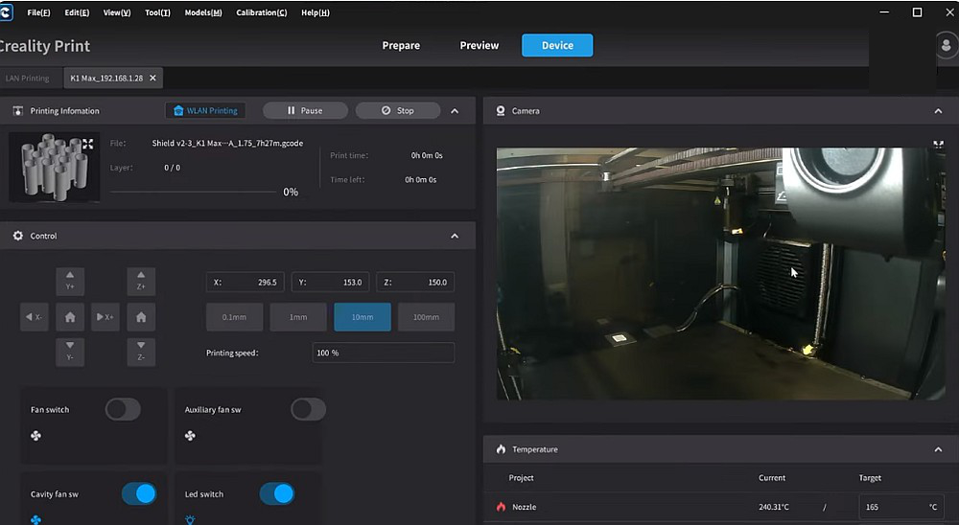Home the Z axis house icon

pyautogui.click(x=141, y=316)
